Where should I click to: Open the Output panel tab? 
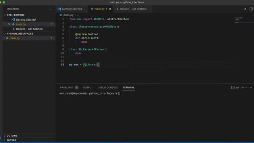pyautogui.click(x=88, y=87)
